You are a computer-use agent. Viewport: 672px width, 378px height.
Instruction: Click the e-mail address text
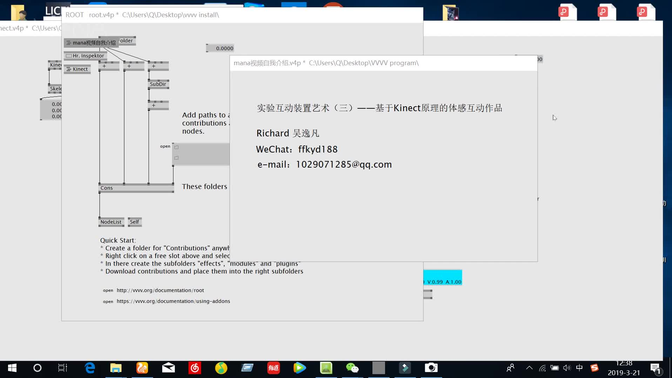pyautogui.click(x=324, y=164)
